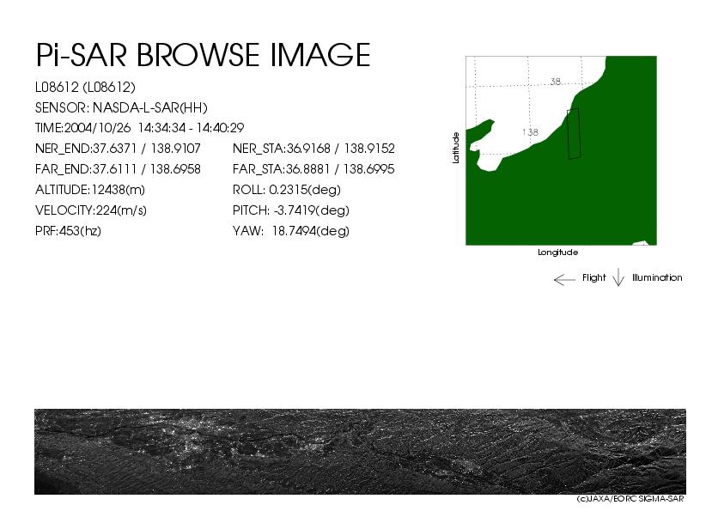
Task: Select FAR_END:37.6111 / 138.6958 coordinates
Action: coord(118,169)
